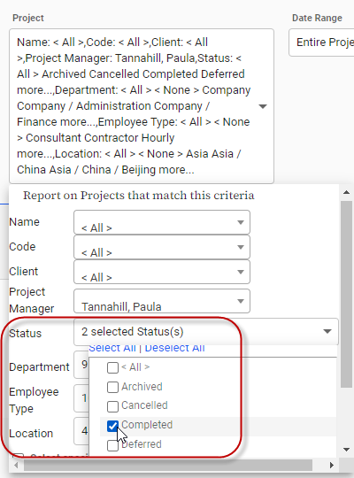Viewport: 354px width, 478px height.
Task: Expand the Project filter summary dropdown arrow
Action: click(263, 106)
